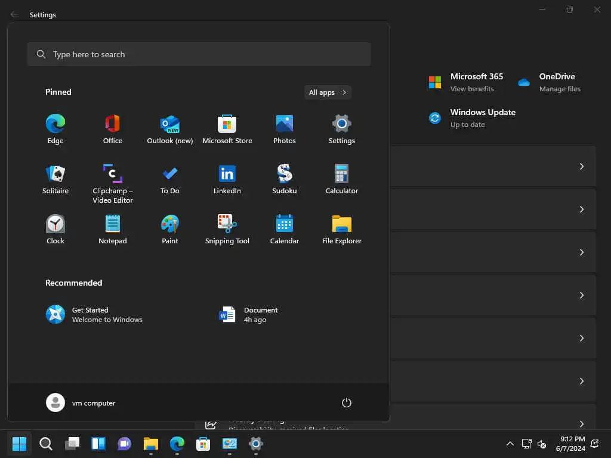611x458 pixels.
Task: Focus the Type here to search field
Action: (x=199, y=54)
